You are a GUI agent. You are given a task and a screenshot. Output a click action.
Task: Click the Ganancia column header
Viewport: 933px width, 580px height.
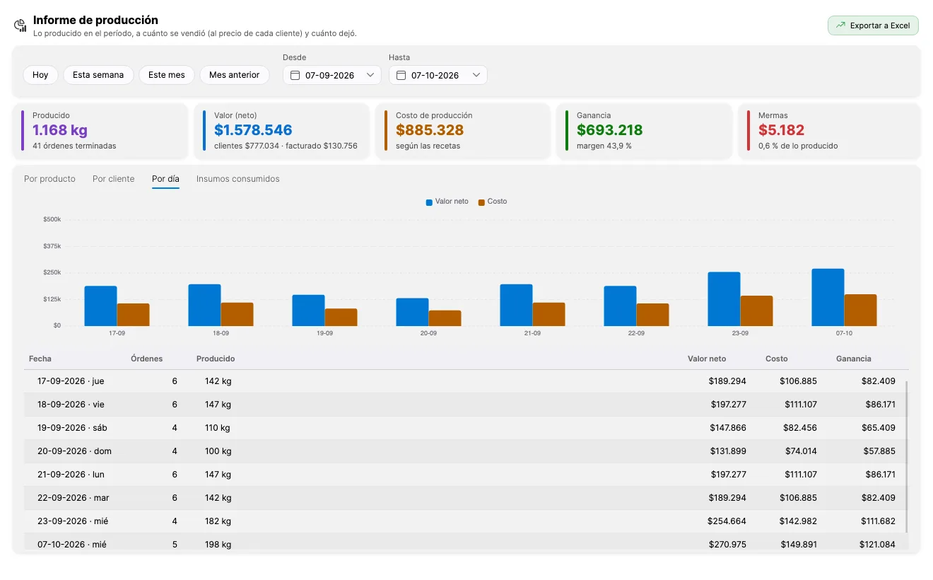tap(854, 359)
